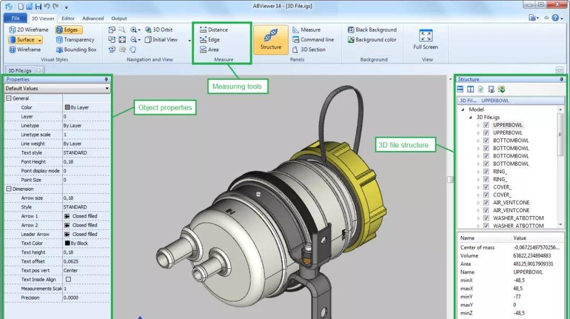This screenshot has height=319, width=570.
Task: Select the Distance measuring tool
Action: click(x=214, y=30)
